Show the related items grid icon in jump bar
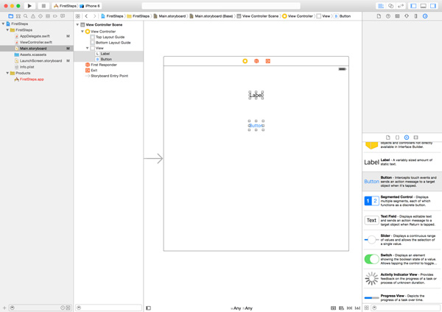 pos(78,16)
